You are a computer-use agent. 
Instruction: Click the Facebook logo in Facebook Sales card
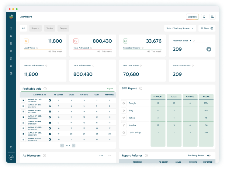pos(209,49)
